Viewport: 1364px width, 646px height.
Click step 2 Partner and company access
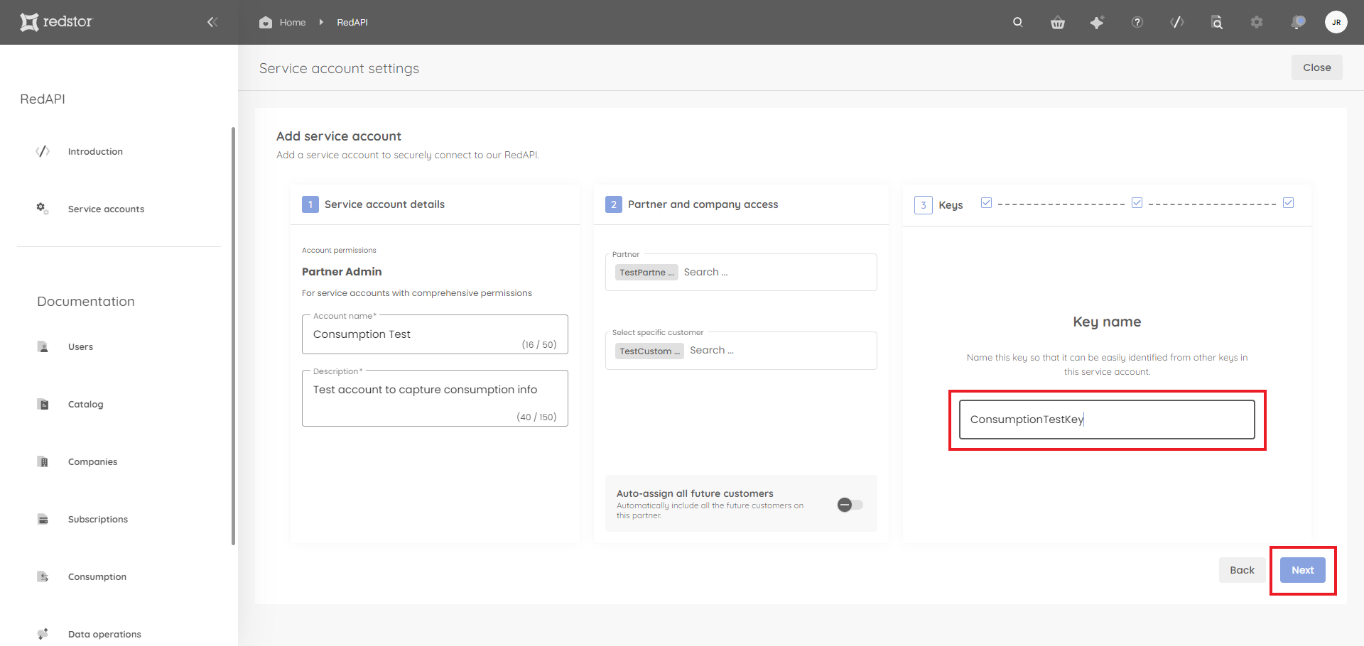coord(691,204)
